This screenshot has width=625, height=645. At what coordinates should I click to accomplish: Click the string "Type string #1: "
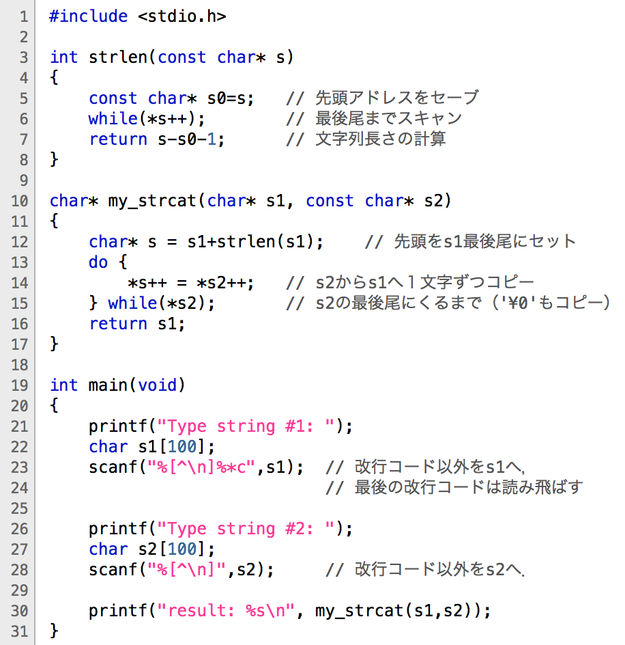[x=246, y=426]
